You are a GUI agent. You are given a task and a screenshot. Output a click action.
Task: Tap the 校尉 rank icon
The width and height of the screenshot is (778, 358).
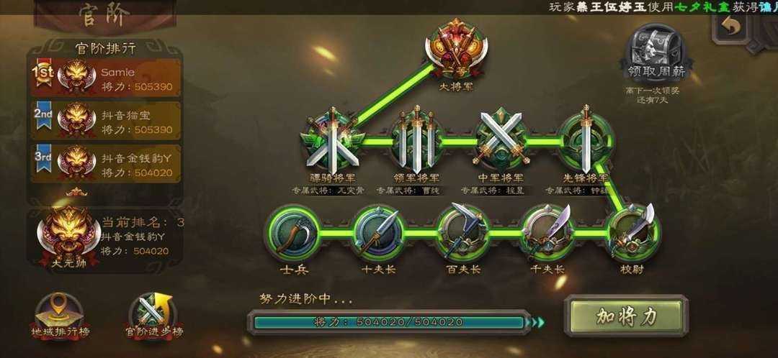[x=634, y=231]
